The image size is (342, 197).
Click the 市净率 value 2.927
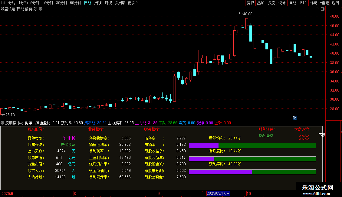point(181,138)
